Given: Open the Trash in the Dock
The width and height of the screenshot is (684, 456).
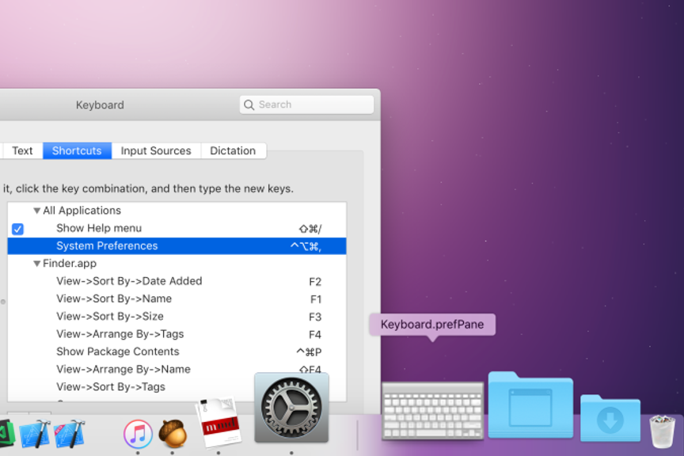Looking at the screenshot, I should [662, 431].
